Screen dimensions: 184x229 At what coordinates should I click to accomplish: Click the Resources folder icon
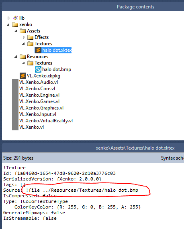point(22,57)
